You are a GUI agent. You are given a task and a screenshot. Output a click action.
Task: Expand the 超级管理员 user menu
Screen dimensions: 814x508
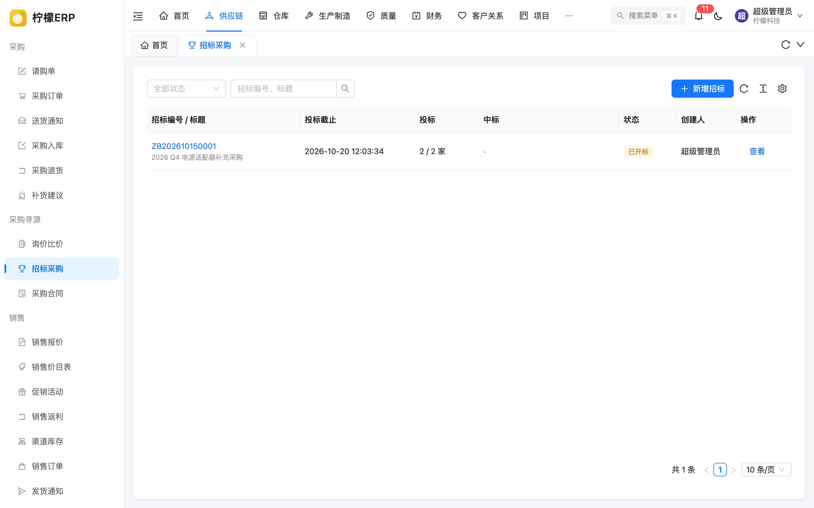(769, 16)
